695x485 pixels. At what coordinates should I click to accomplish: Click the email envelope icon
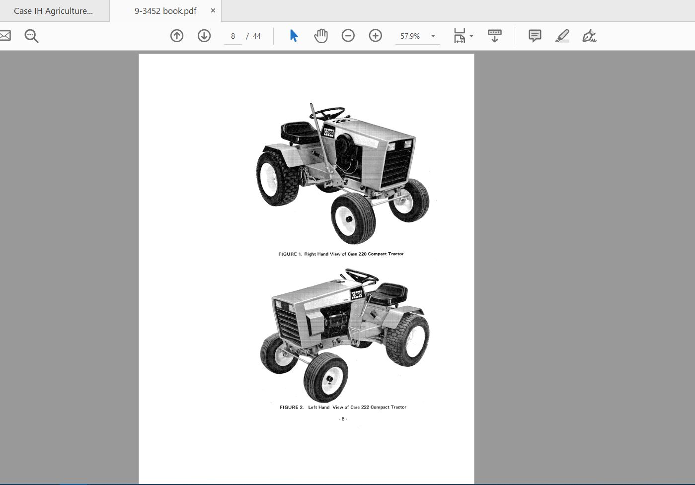(5, 36)
